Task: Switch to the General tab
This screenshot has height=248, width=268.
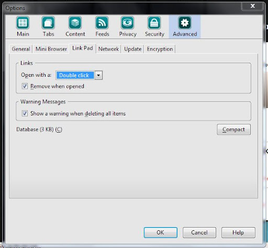Action: (21, 49)
